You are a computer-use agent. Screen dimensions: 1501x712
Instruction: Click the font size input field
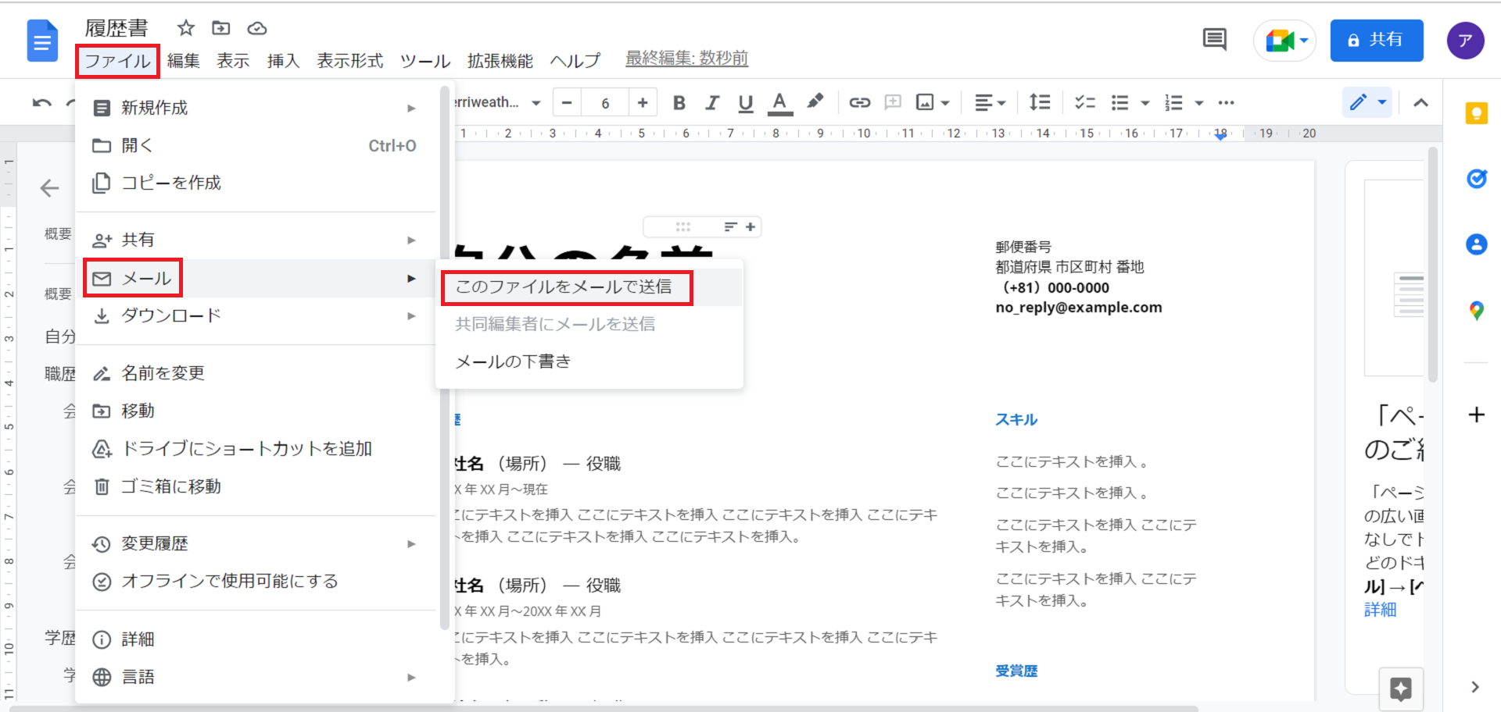[x=605, y=102]
